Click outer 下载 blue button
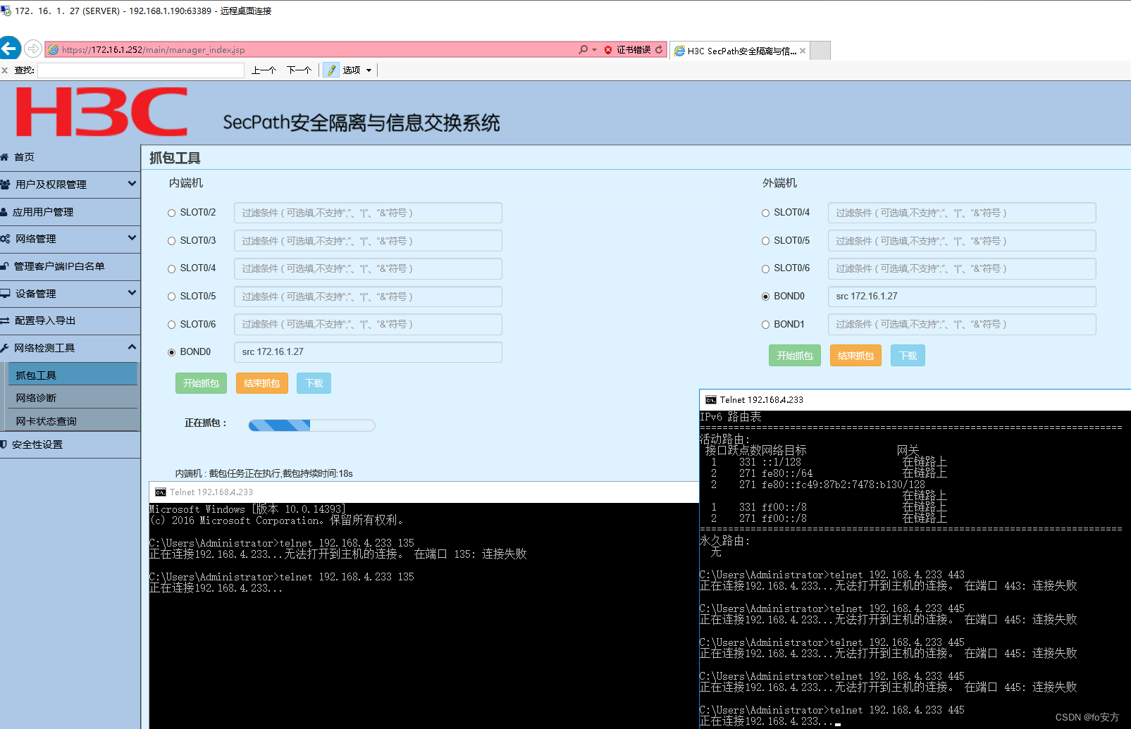The width and height of the screenshot is (1131, 729). pyautogui.click(x=908, y=356)
